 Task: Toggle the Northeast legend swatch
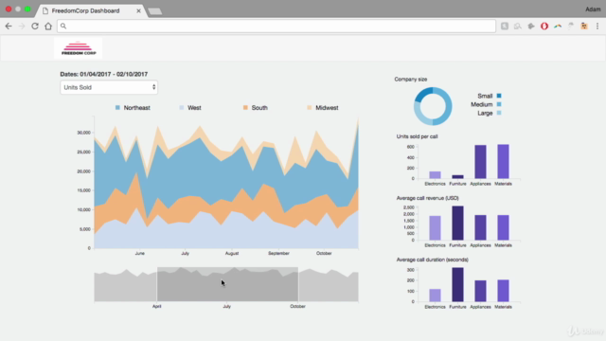tap(117, 107)
